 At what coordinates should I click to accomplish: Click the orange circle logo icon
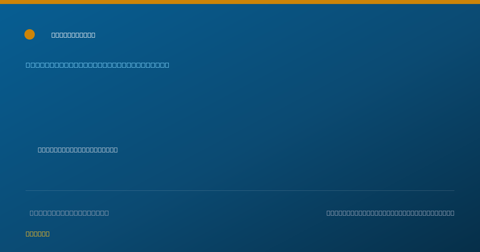coord(30,34)
